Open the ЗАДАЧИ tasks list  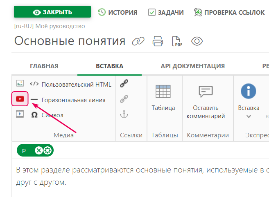pyautogui.click(x=166, y=12)
